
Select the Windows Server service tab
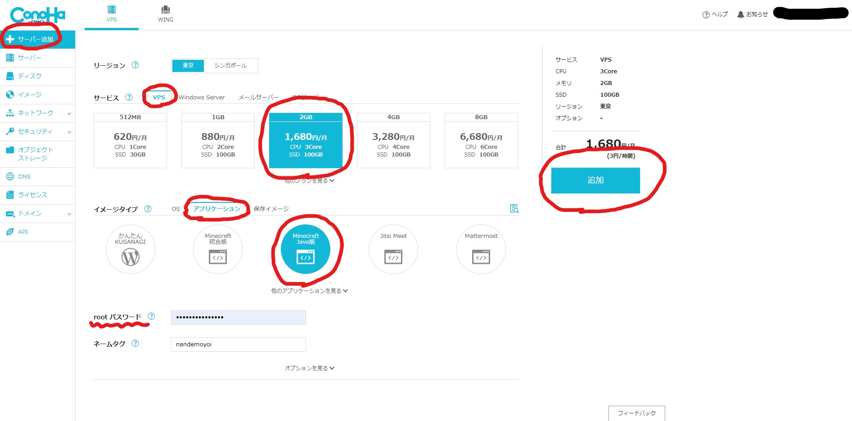[x=202, y=97]
